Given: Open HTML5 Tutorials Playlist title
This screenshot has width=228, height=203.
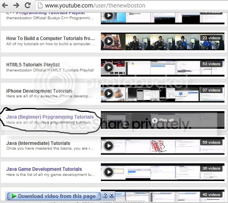Looking at the screenshot, I should [33, 65].
